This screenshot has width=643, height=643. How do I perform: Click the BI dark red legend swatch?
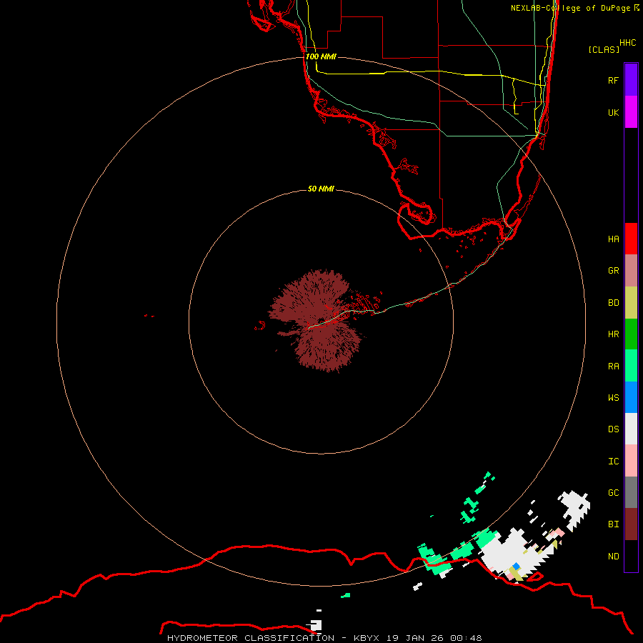tap(631, 524)
